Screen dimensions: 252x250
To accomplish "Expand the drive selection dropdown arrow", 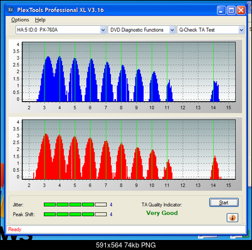I will tap(103, 30).
